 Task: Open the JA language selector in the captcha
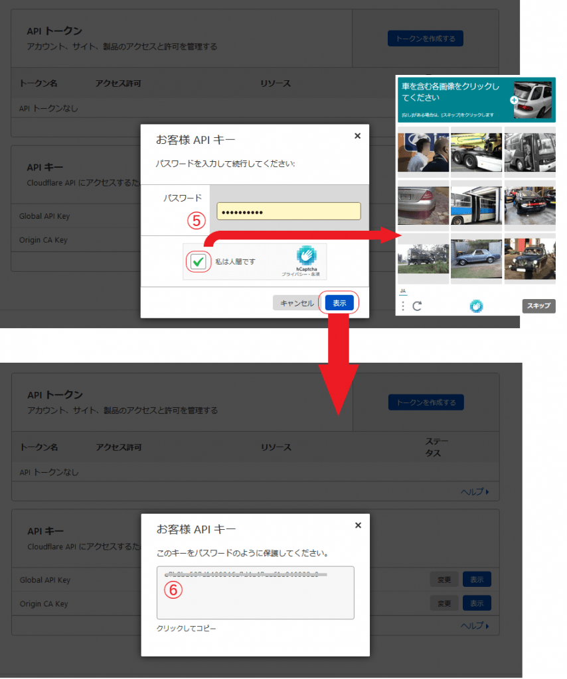403,291
